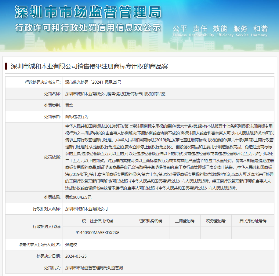Click the 税务登记号 column header

coord(216,221)
